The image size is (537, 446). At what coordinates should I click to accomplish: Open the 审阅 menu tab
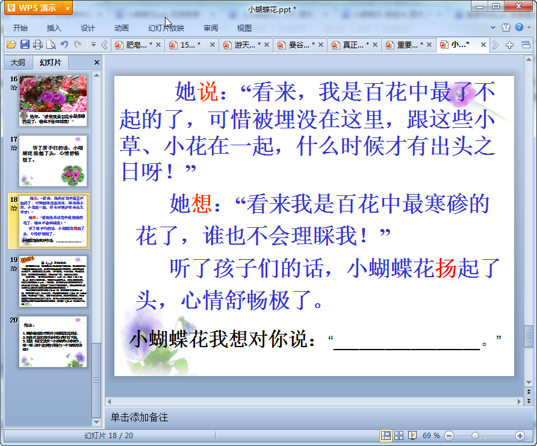211,28
